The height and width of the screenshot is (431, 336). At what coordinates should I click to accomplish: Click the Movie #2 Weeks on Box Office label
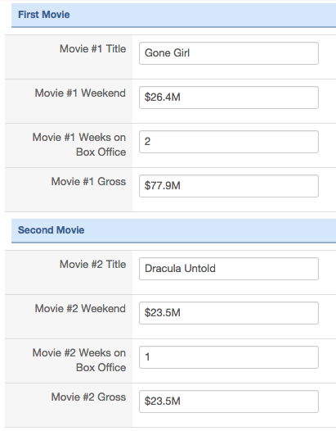[x=79, y=360]
